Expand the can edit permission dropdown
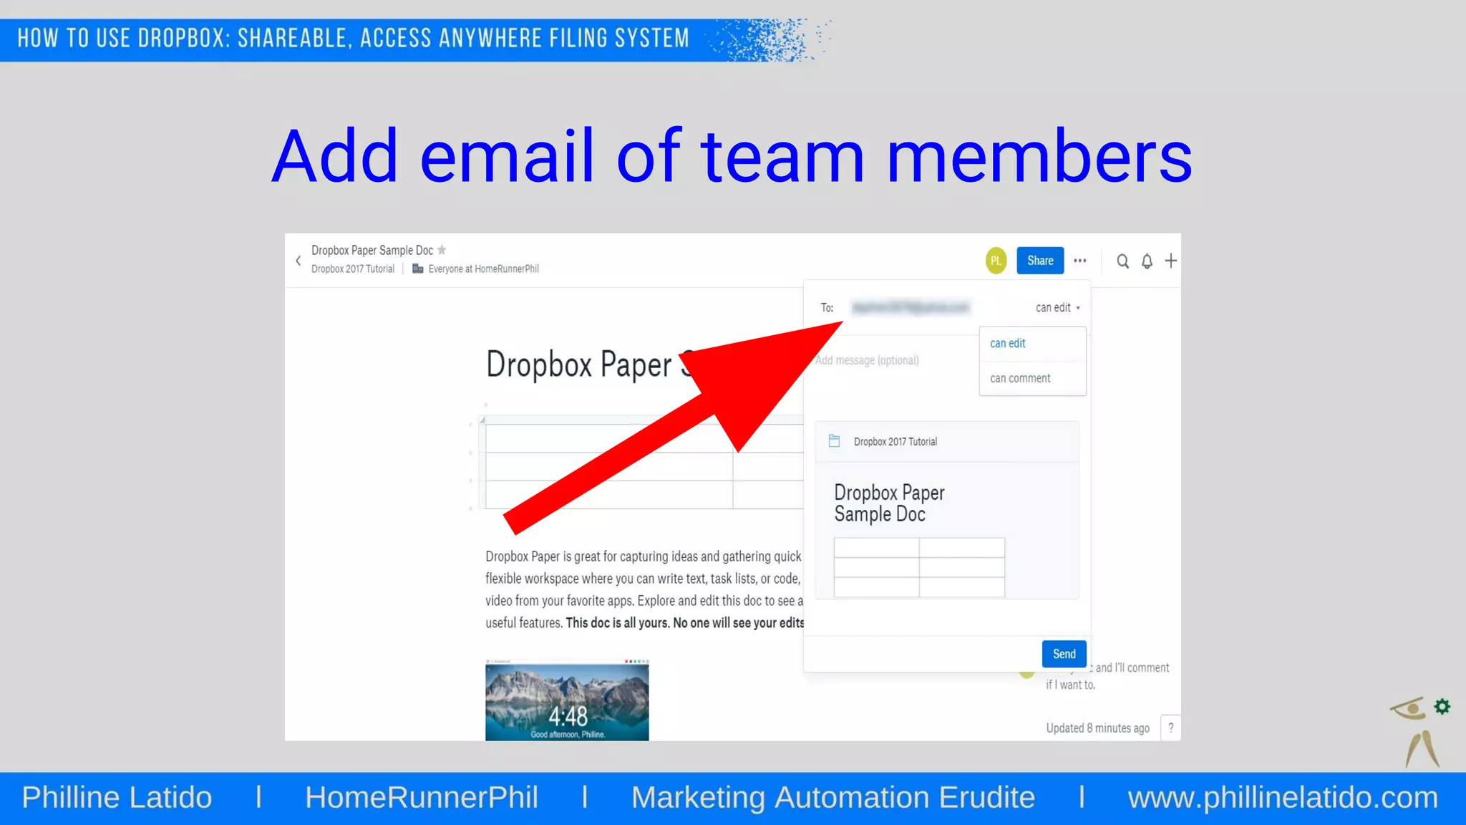 [x=1057, y=307]
